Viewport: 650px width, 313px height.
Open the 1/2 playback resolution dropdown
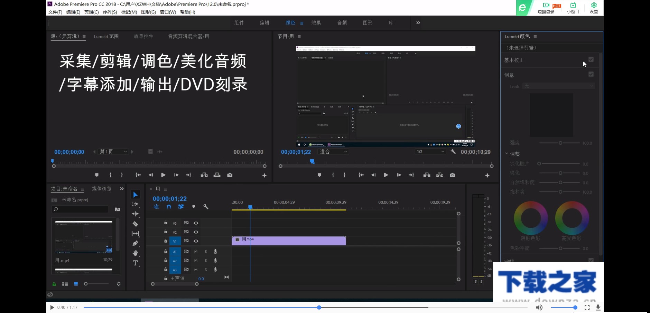(430, 152)
